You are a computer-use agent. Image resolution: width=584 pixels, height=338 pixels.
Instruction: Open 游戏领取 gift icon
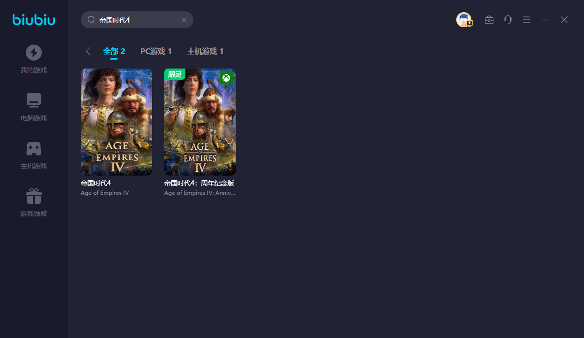coord(34,196)
